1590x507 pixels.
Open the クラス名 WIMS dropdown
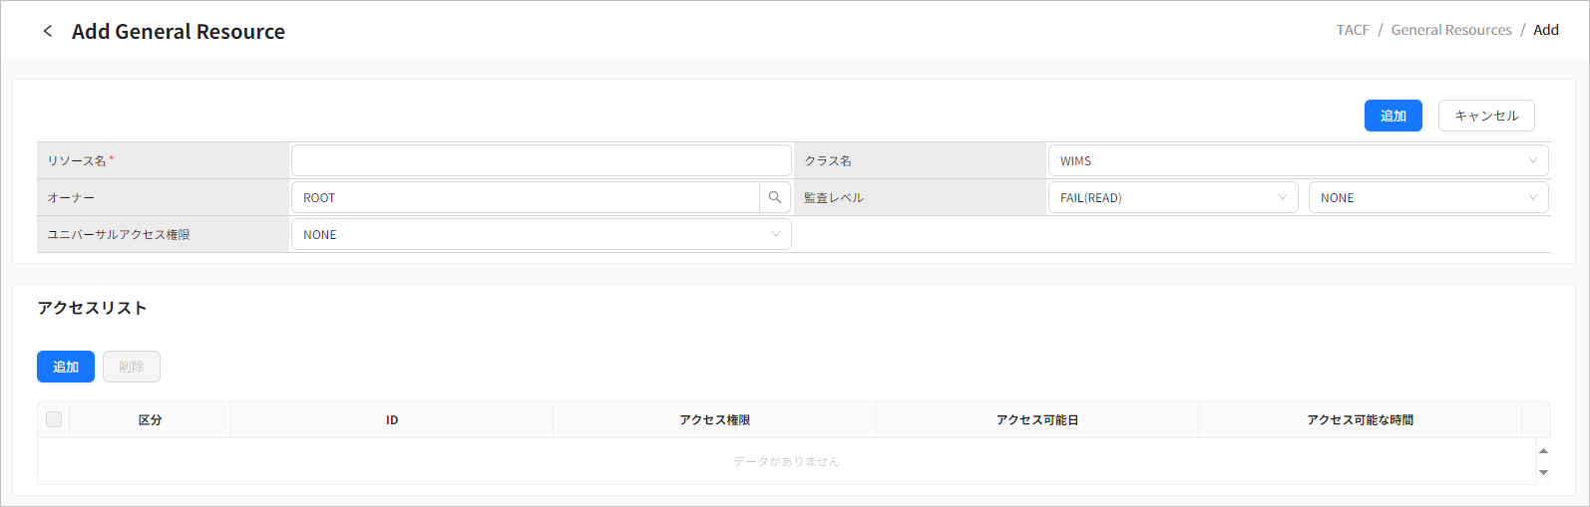click(x=1297, y=160)
